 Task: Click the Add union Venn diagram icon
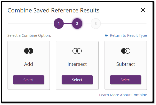(29, 51)
